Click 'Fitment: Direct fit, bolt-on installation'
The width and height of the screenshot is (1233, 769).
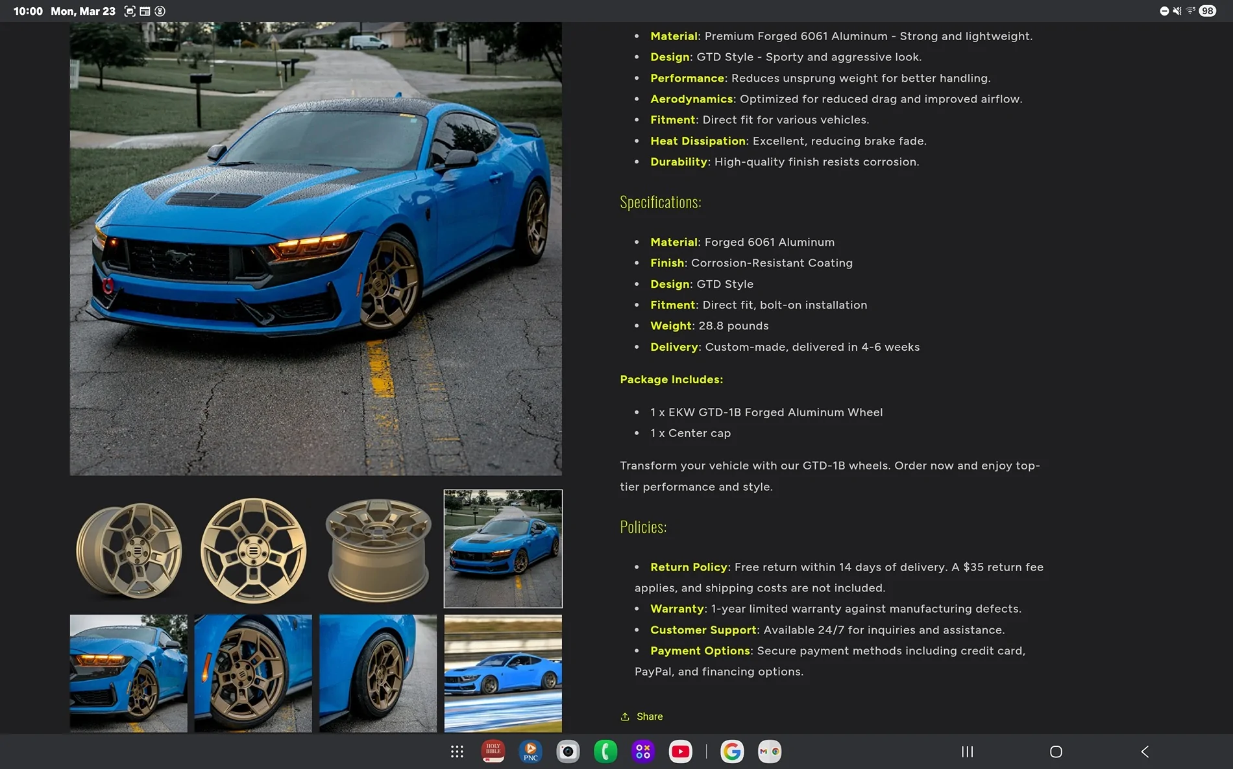759,305
